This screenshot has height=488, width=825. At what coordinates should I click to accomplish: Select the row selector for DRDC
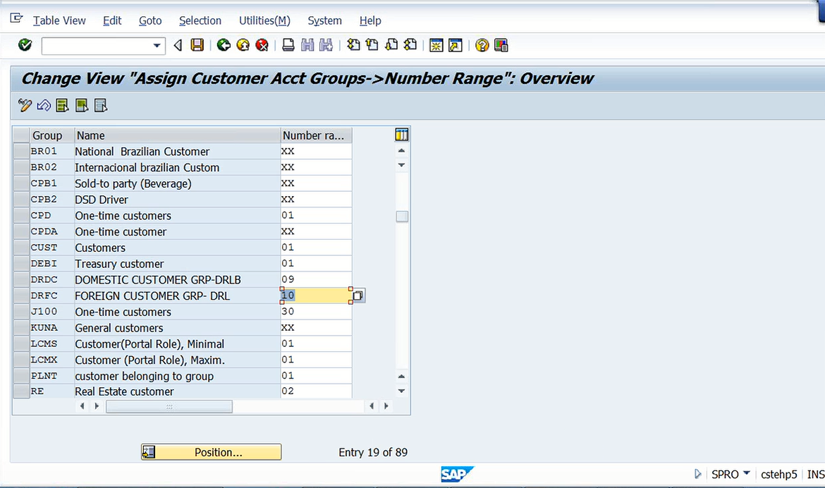click(21, 279)
